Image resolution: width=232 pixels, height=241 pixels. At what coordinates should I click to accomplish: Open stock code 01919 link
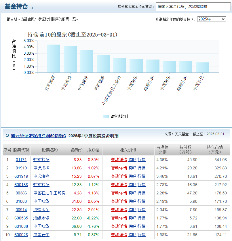click(x=21, y=168)
